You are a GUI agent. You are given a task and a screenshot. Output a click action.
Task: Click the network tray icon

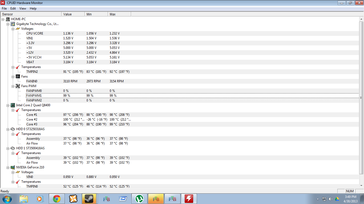(324, 199)
